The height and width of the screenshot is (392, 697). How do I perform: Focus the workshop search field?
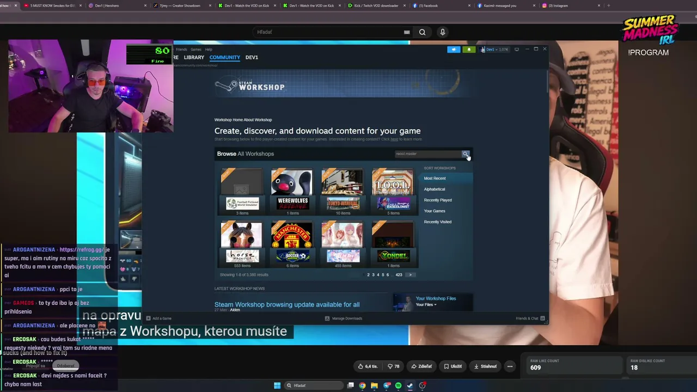tap(427, 154)
